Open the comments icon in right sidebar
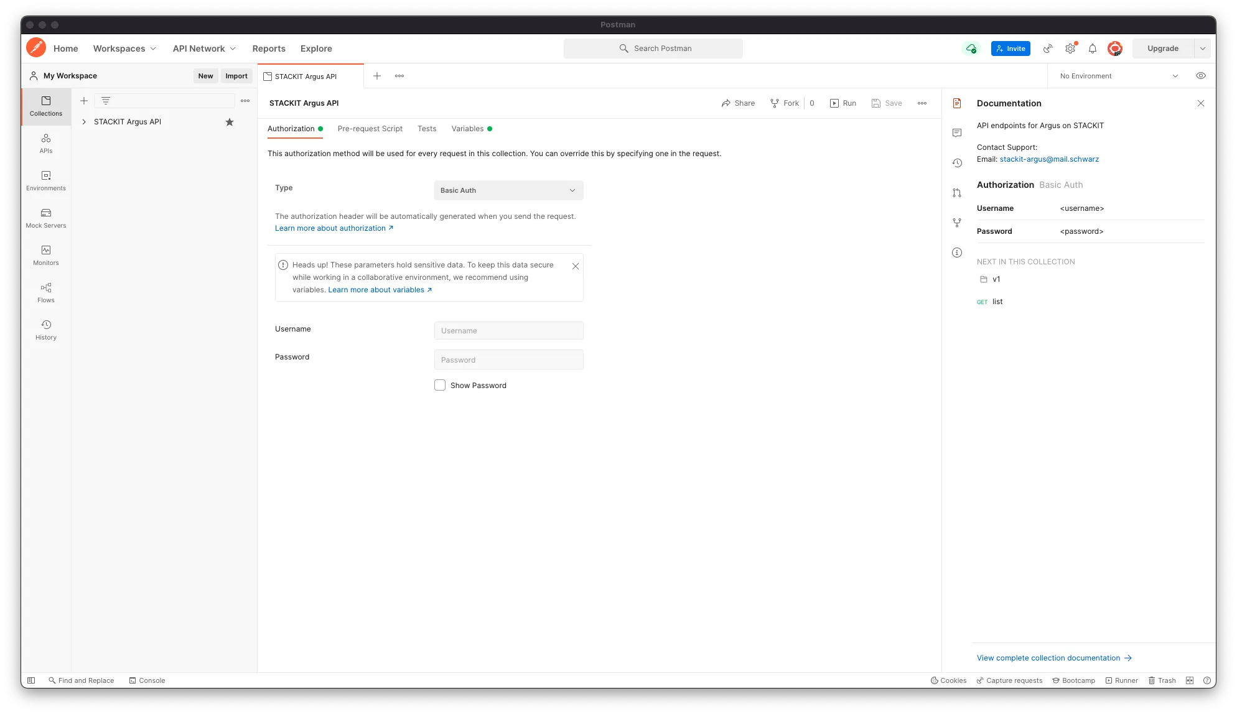Viewport: 1237px width, 714px height. (957, 133)
